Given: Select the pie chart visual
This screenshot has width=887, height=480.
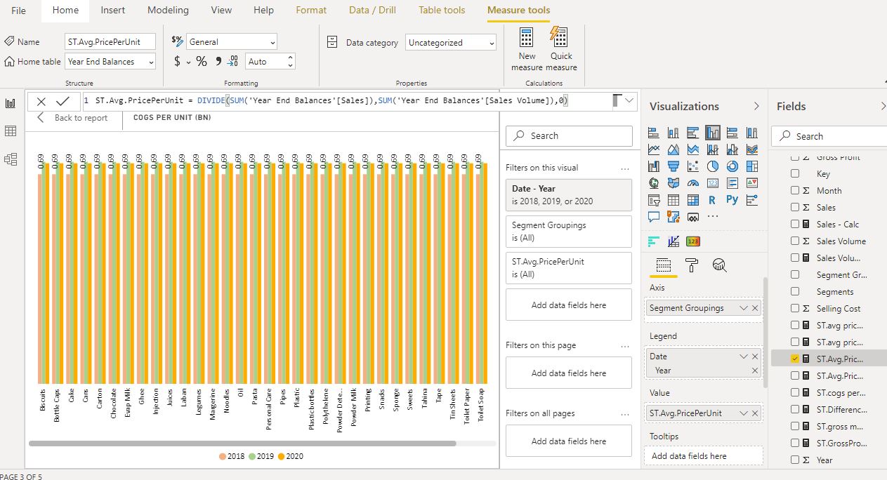Looking at the screenshot, I should coord(713,166).
